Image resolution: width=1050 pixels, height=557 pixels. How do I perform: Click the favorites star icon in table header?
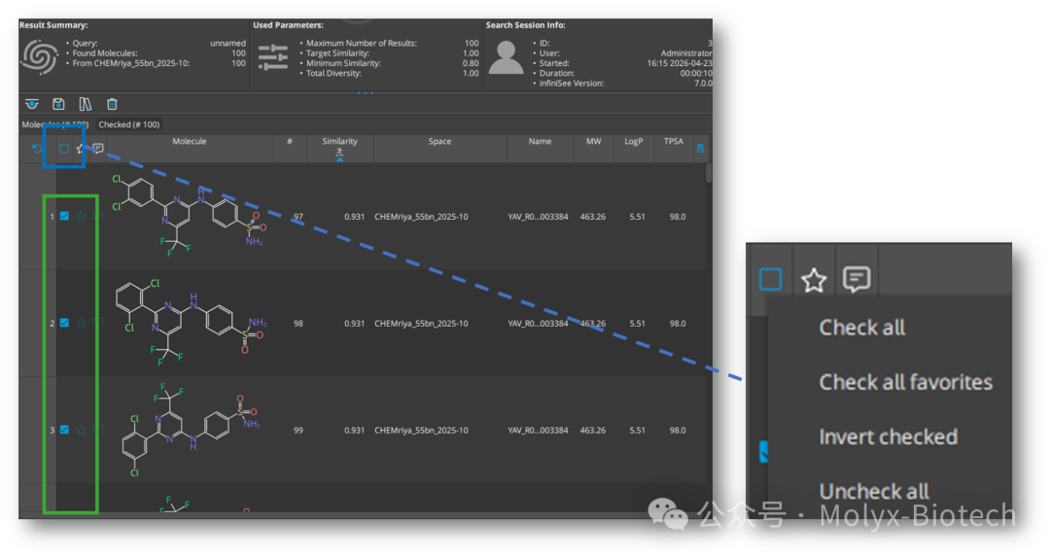[81, 148]
